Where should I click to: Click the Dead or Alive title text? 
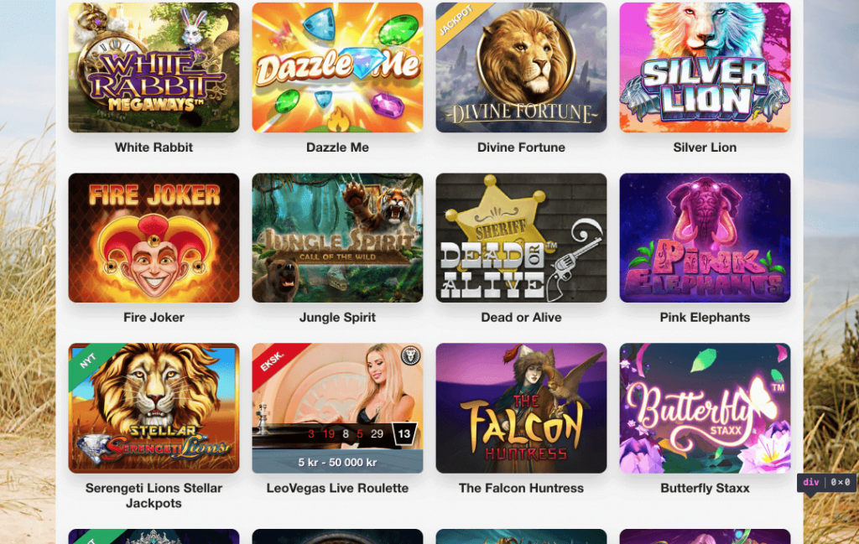click(x=521, y=318)
